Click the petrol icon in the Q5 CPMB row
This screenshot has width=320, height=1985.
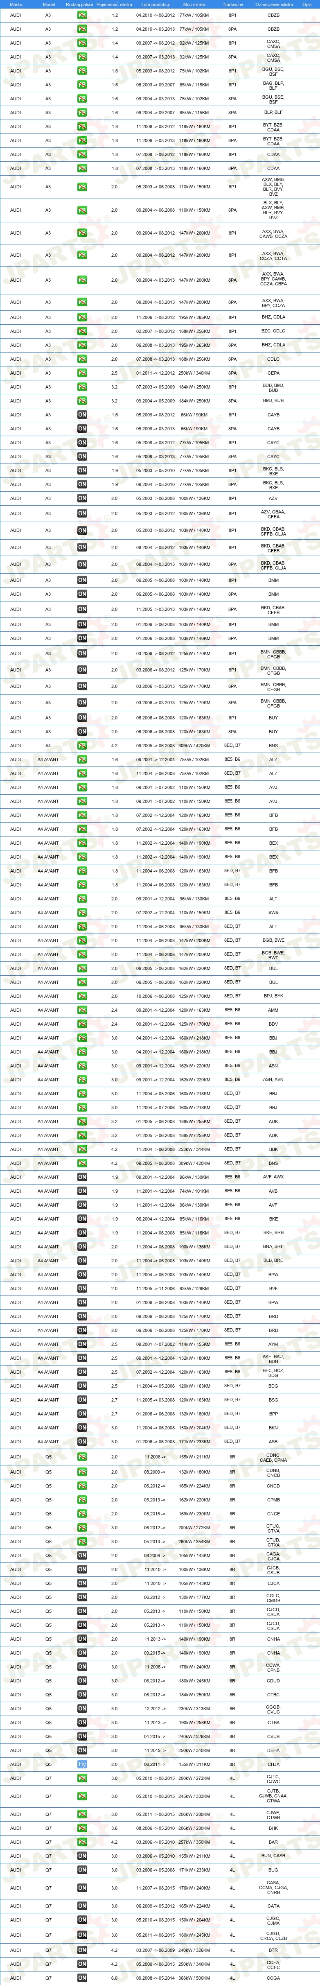81,1499
